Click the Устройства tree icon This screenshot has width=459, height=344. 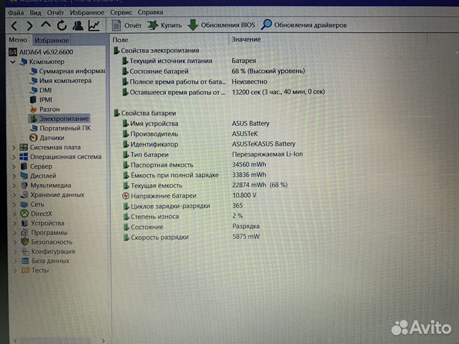pos(24,223)
